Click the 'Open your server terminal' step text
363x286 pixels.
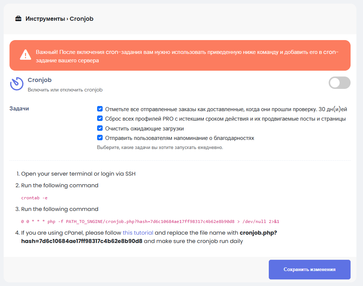pos(78,174)
